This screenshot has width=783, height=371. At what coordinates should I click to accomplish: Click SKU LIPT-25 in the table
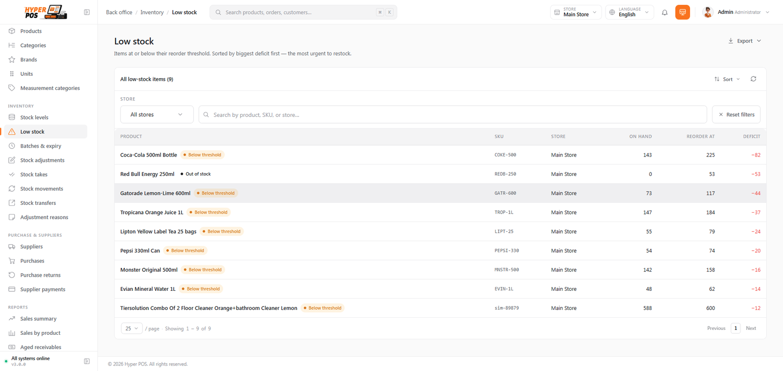pyautogui.click(x=504, y=232)
